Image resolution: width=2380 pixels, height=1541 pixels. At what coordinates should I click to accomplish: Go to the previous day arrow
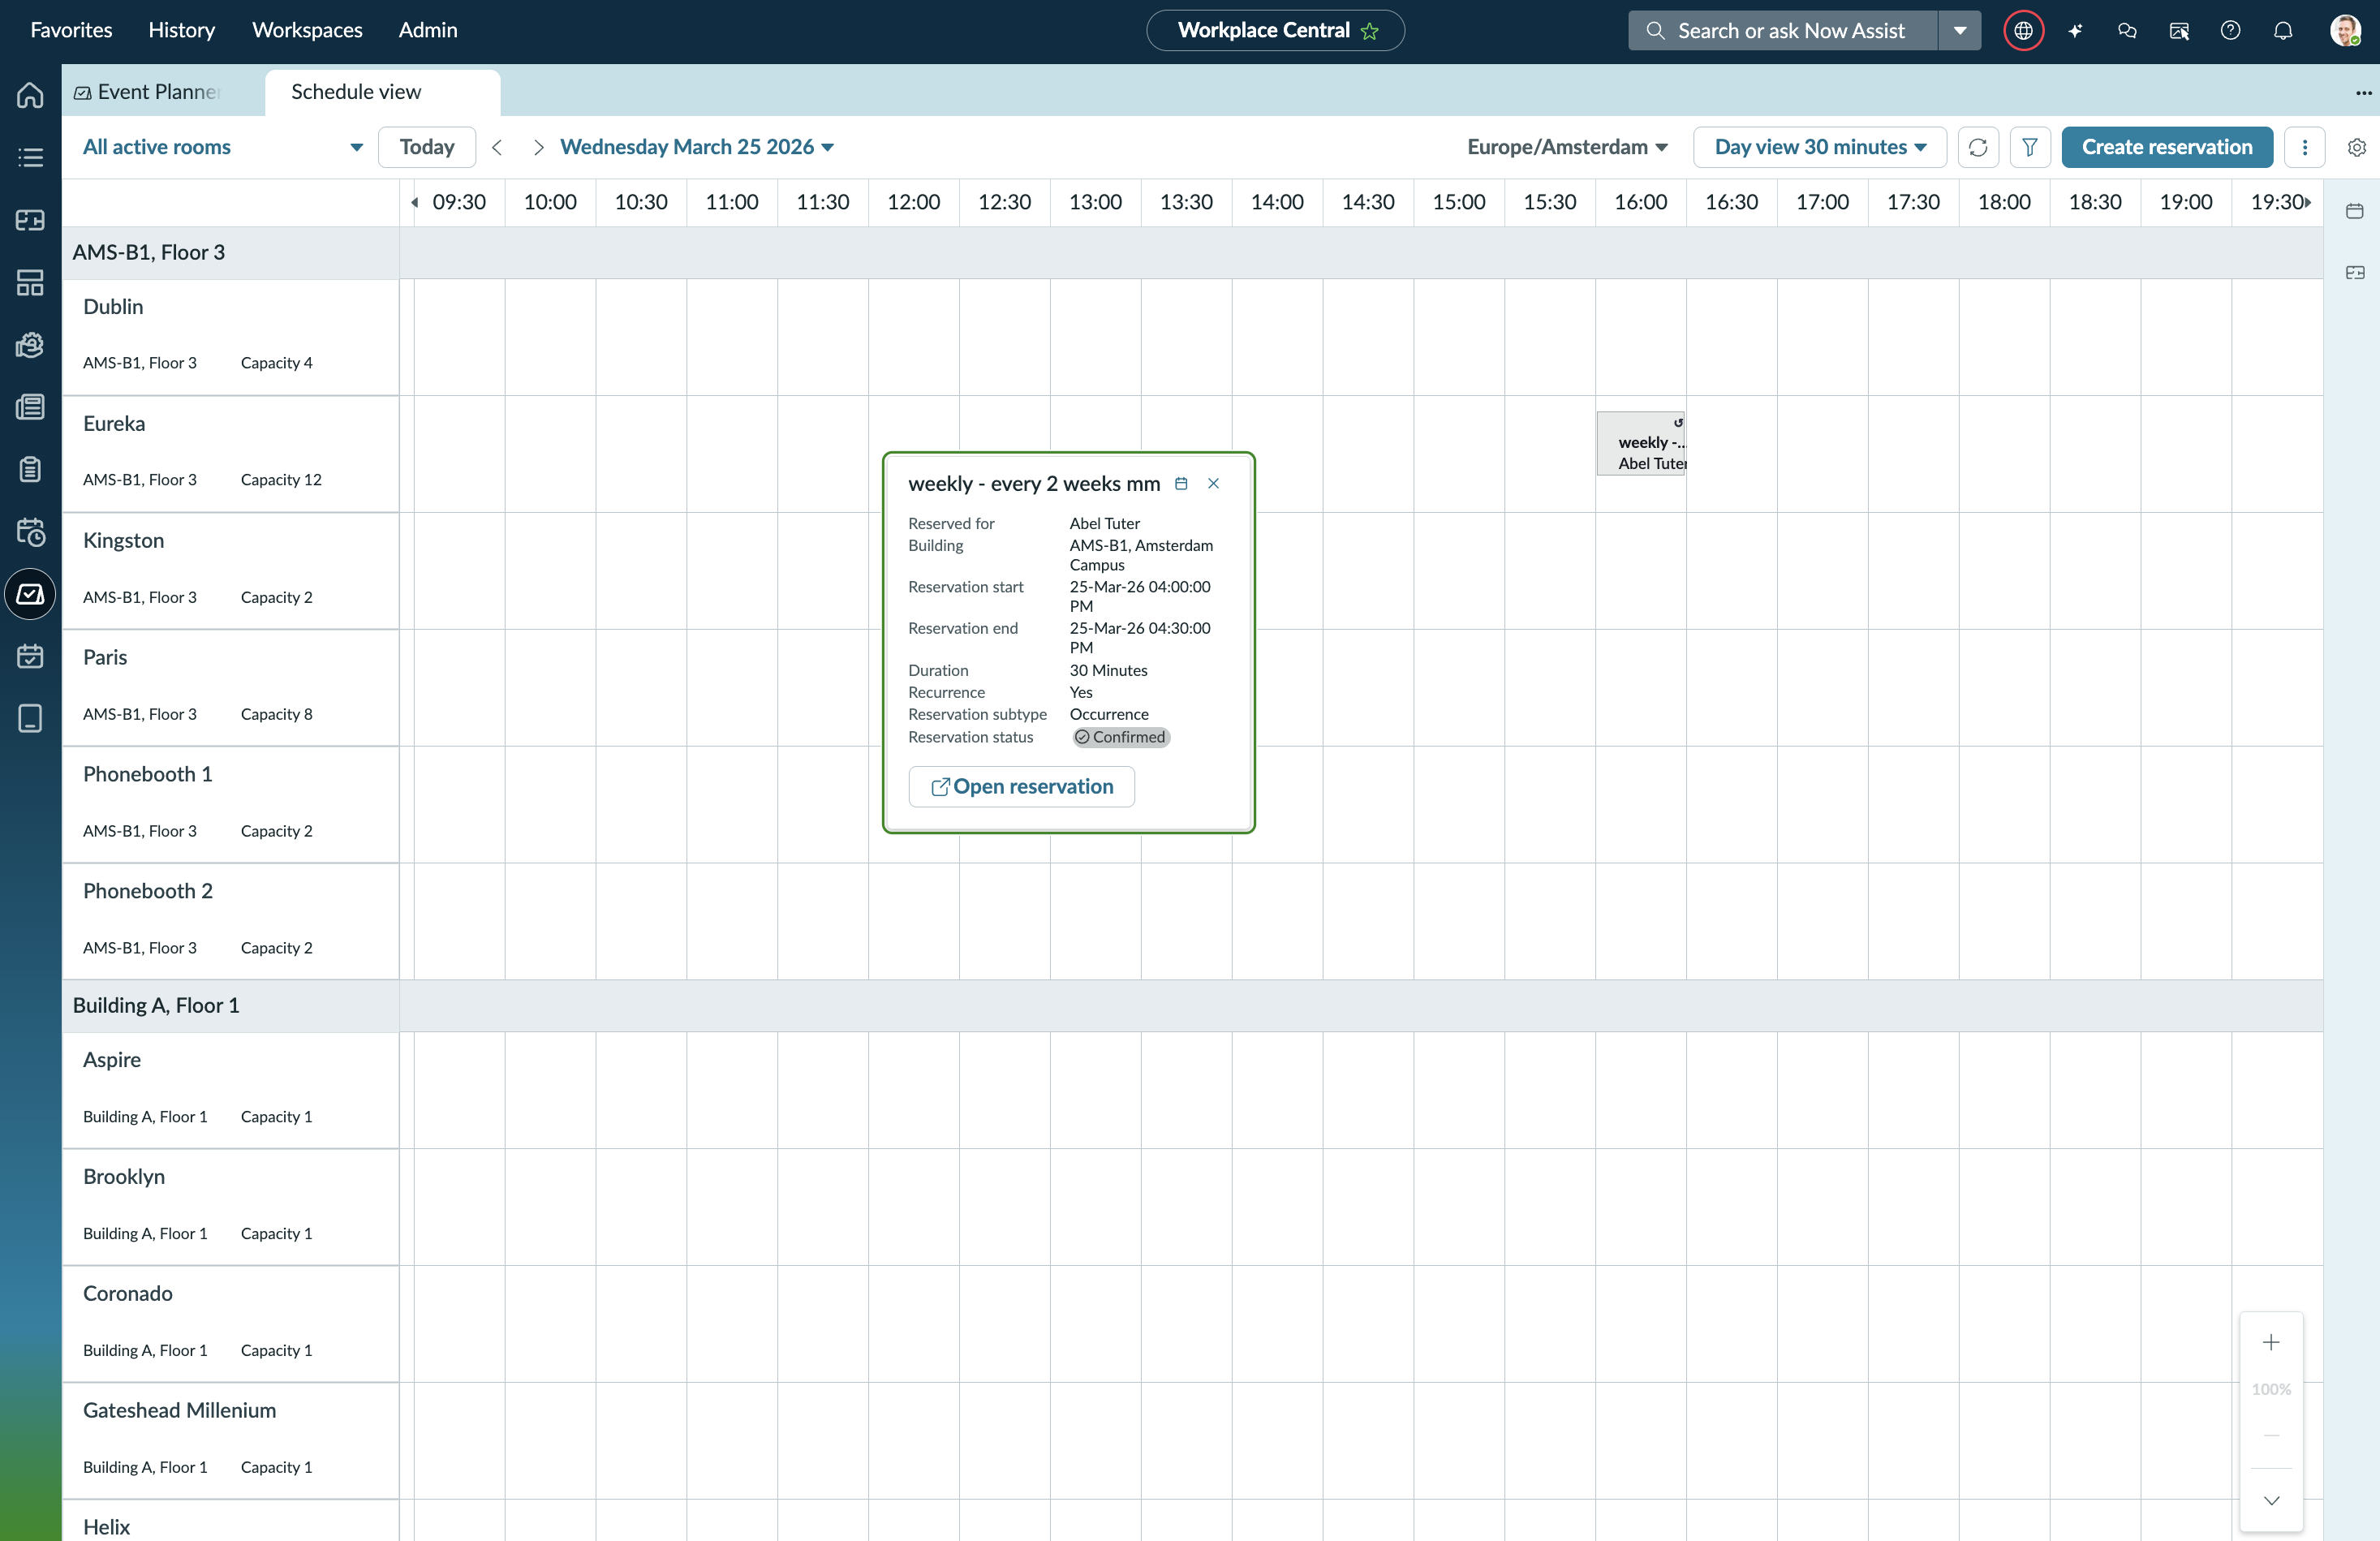[497, 147]
